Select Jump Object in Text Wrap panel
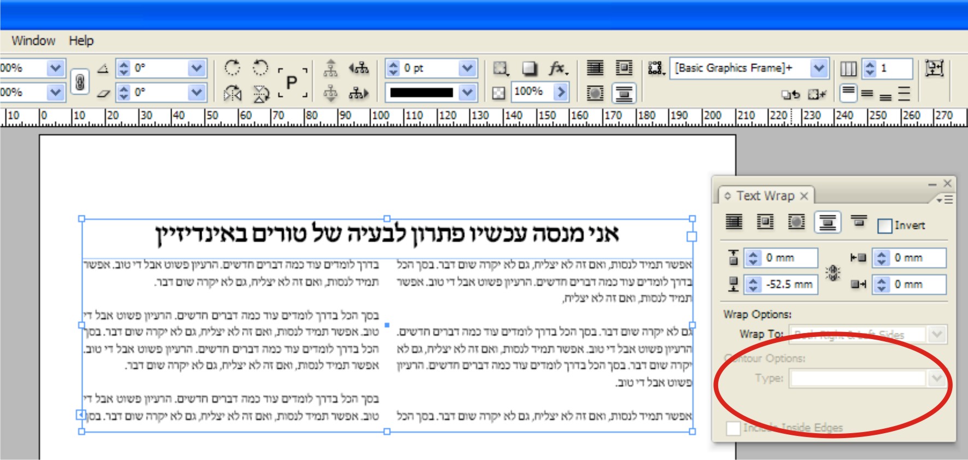 click(x=828, y=222)
